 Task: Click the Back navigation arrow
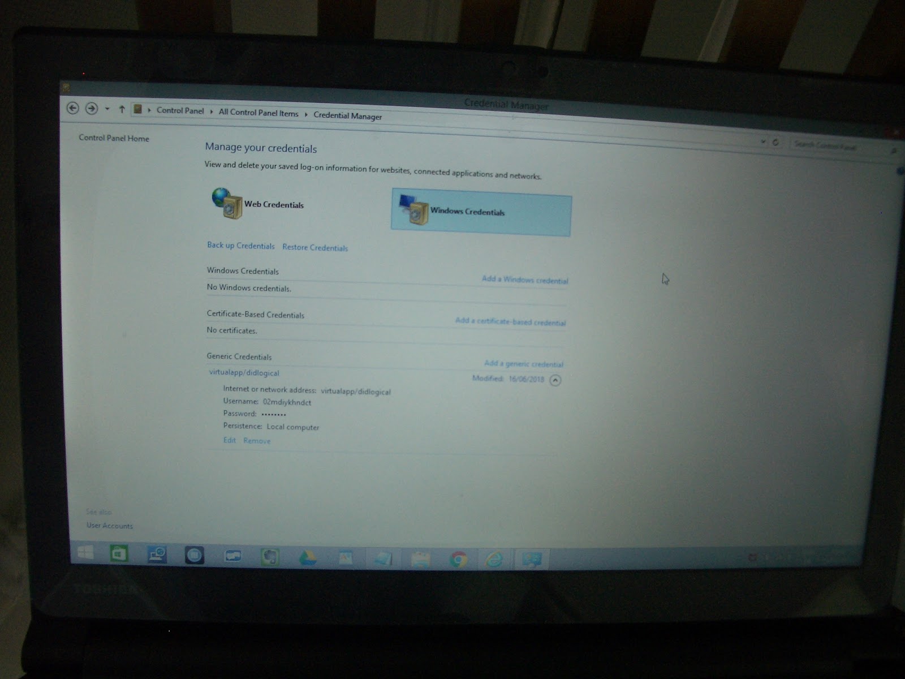tap(72, 108)
